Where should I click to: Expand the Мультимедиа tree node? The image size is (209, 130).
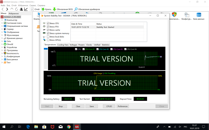[x=2, y=35]
